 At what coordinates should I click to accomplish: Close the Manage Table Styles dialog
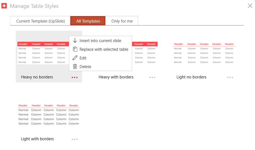click(250, 6)
